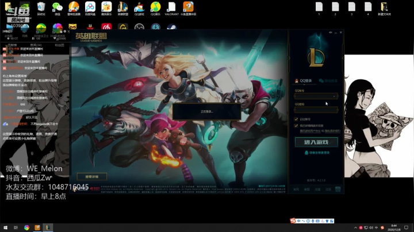Open the QQ Music desktop icon
This screenshot has height=232, width=414.
point(155,9)
